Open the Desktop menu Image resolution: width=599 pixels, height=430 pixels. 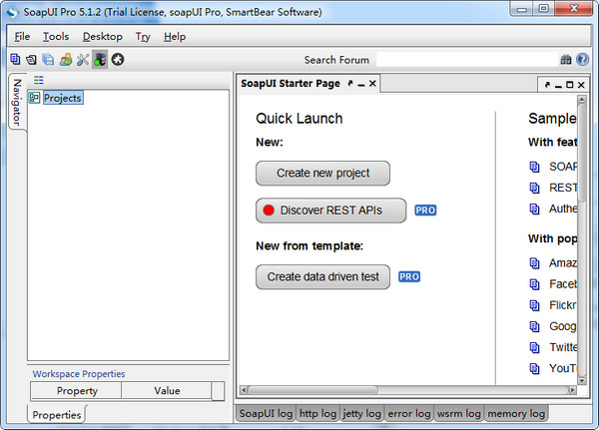click(103, 37)
